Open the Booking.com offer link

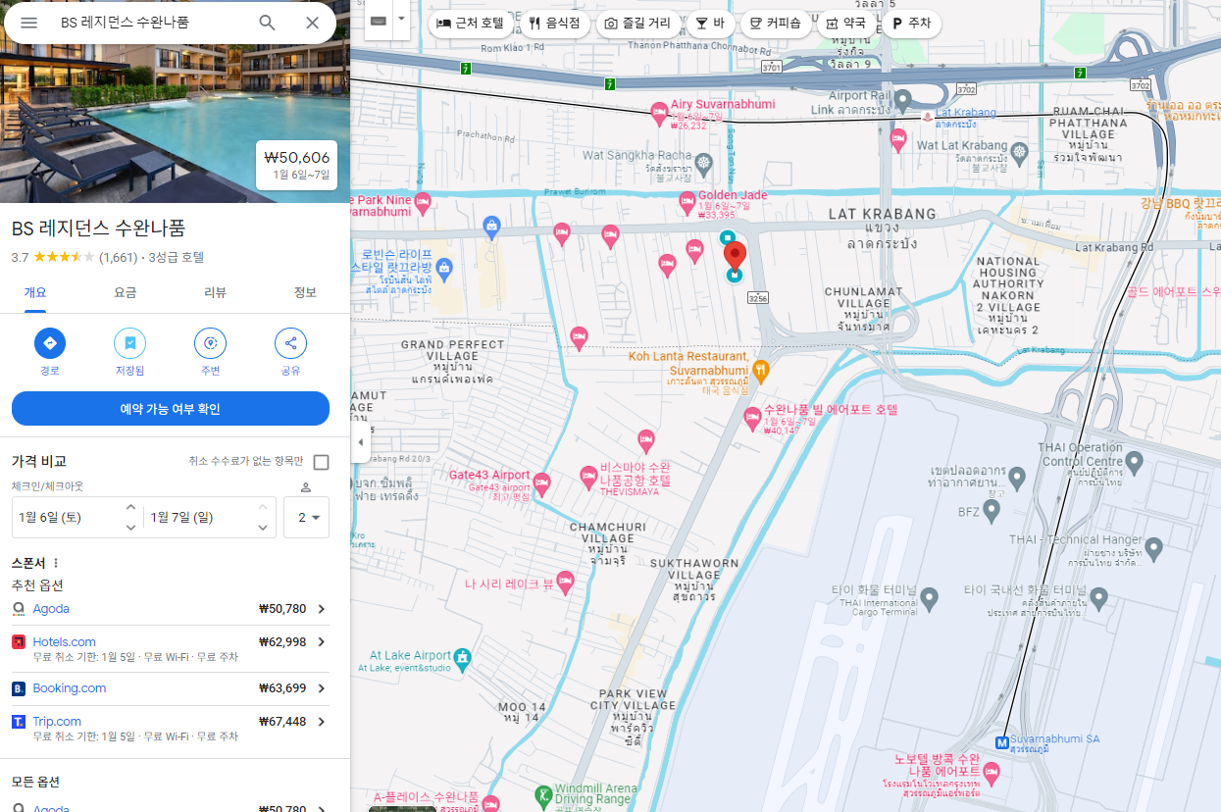69,688
